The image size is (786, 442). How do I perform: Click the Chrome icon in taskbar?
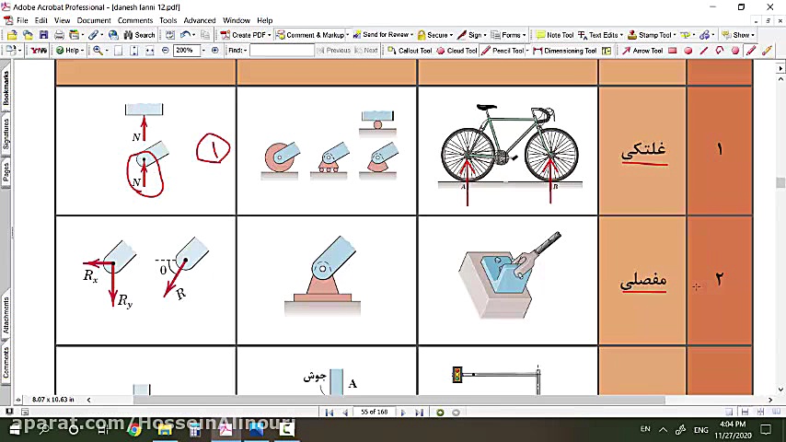[x=133, y=430]
